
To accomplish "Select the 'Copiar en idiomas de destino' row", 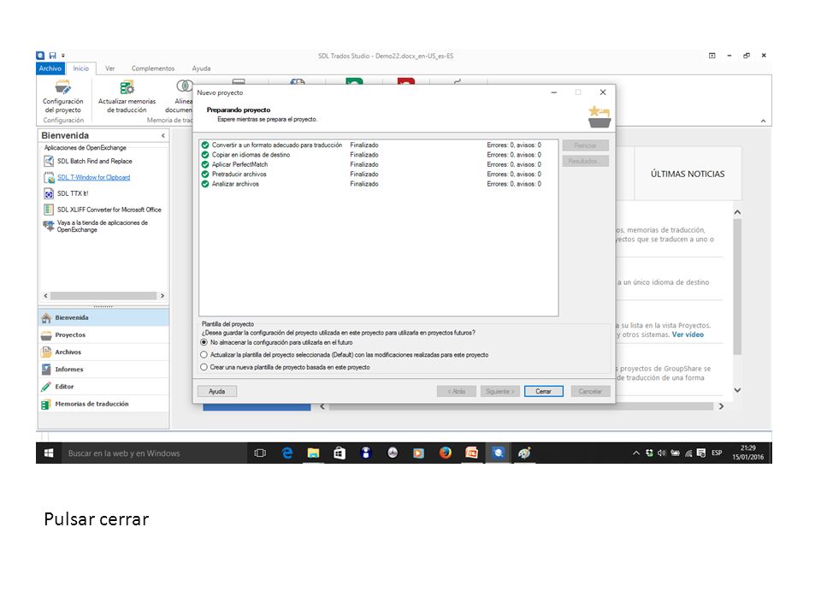I will [378, 155].
